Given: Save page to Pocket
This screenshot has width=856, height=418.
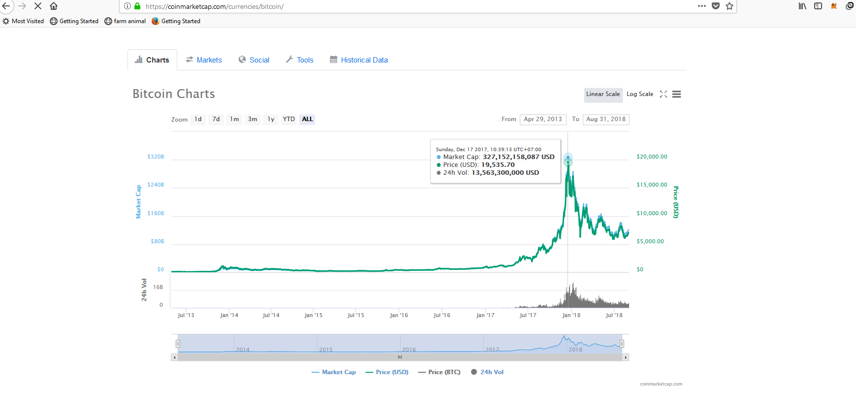Looking at the screenshot, I should pyautogui.click(x=716, y=6).
